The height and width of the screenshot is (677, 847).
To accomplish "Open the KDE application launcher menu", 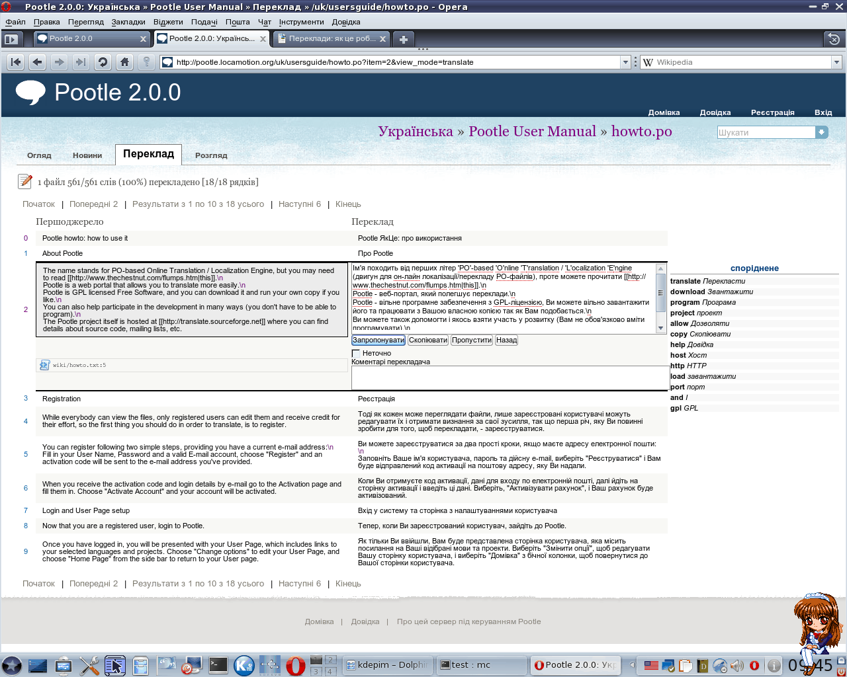I will [11, 665].
